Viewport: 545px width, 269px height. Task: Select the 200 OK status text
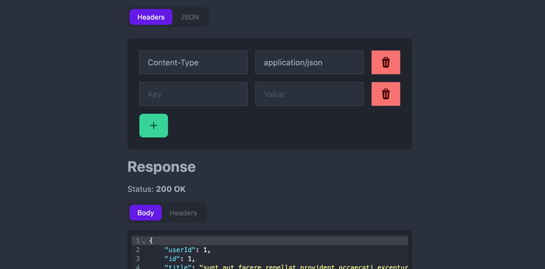click(171, 189)
